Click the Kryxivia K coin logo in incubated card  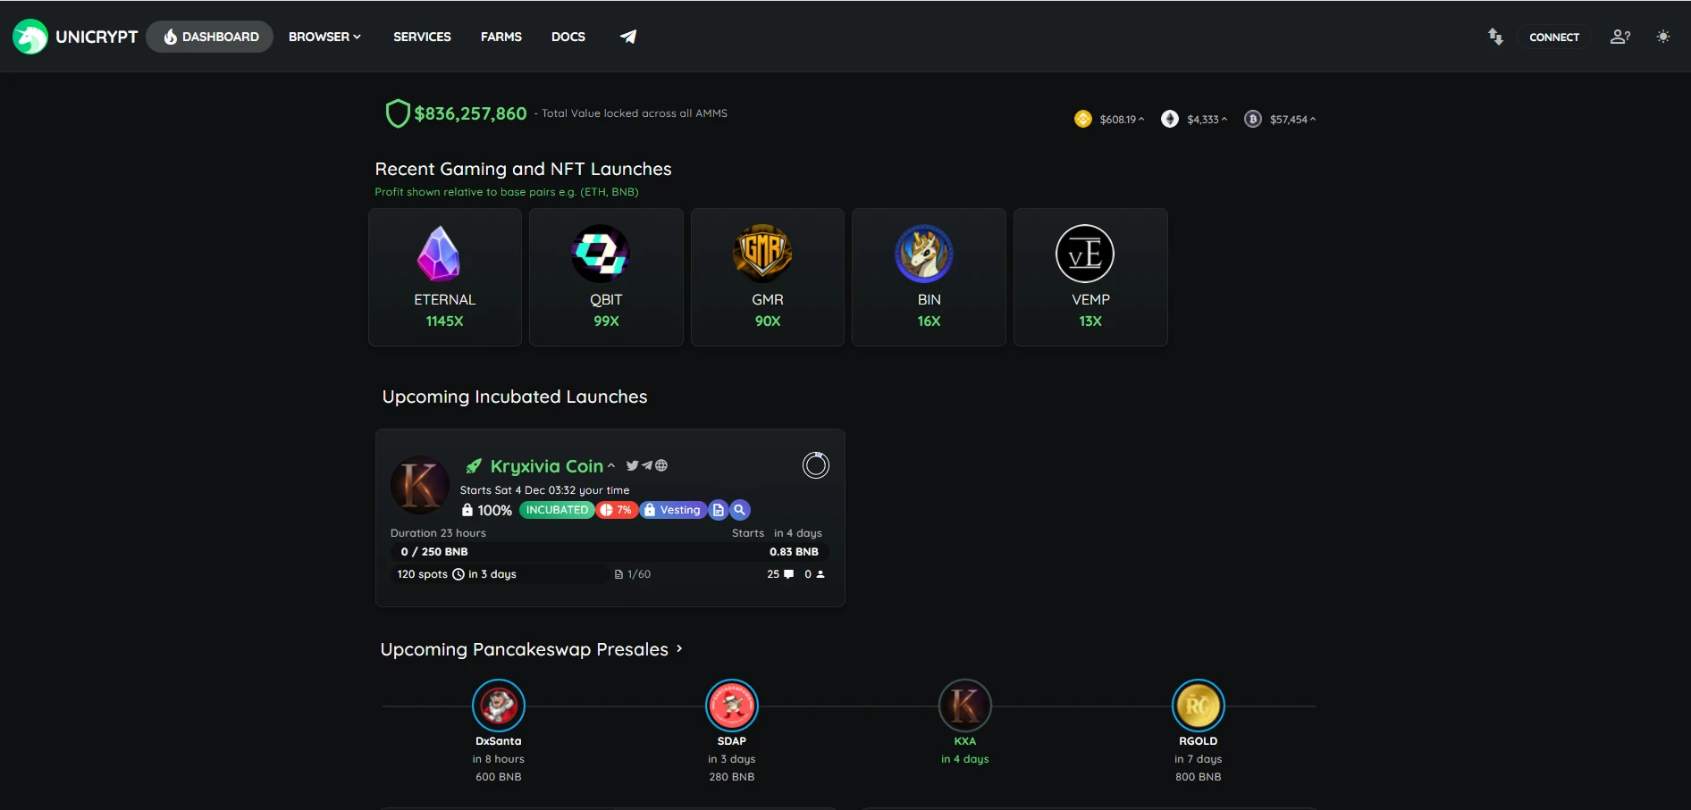[420, 485]
